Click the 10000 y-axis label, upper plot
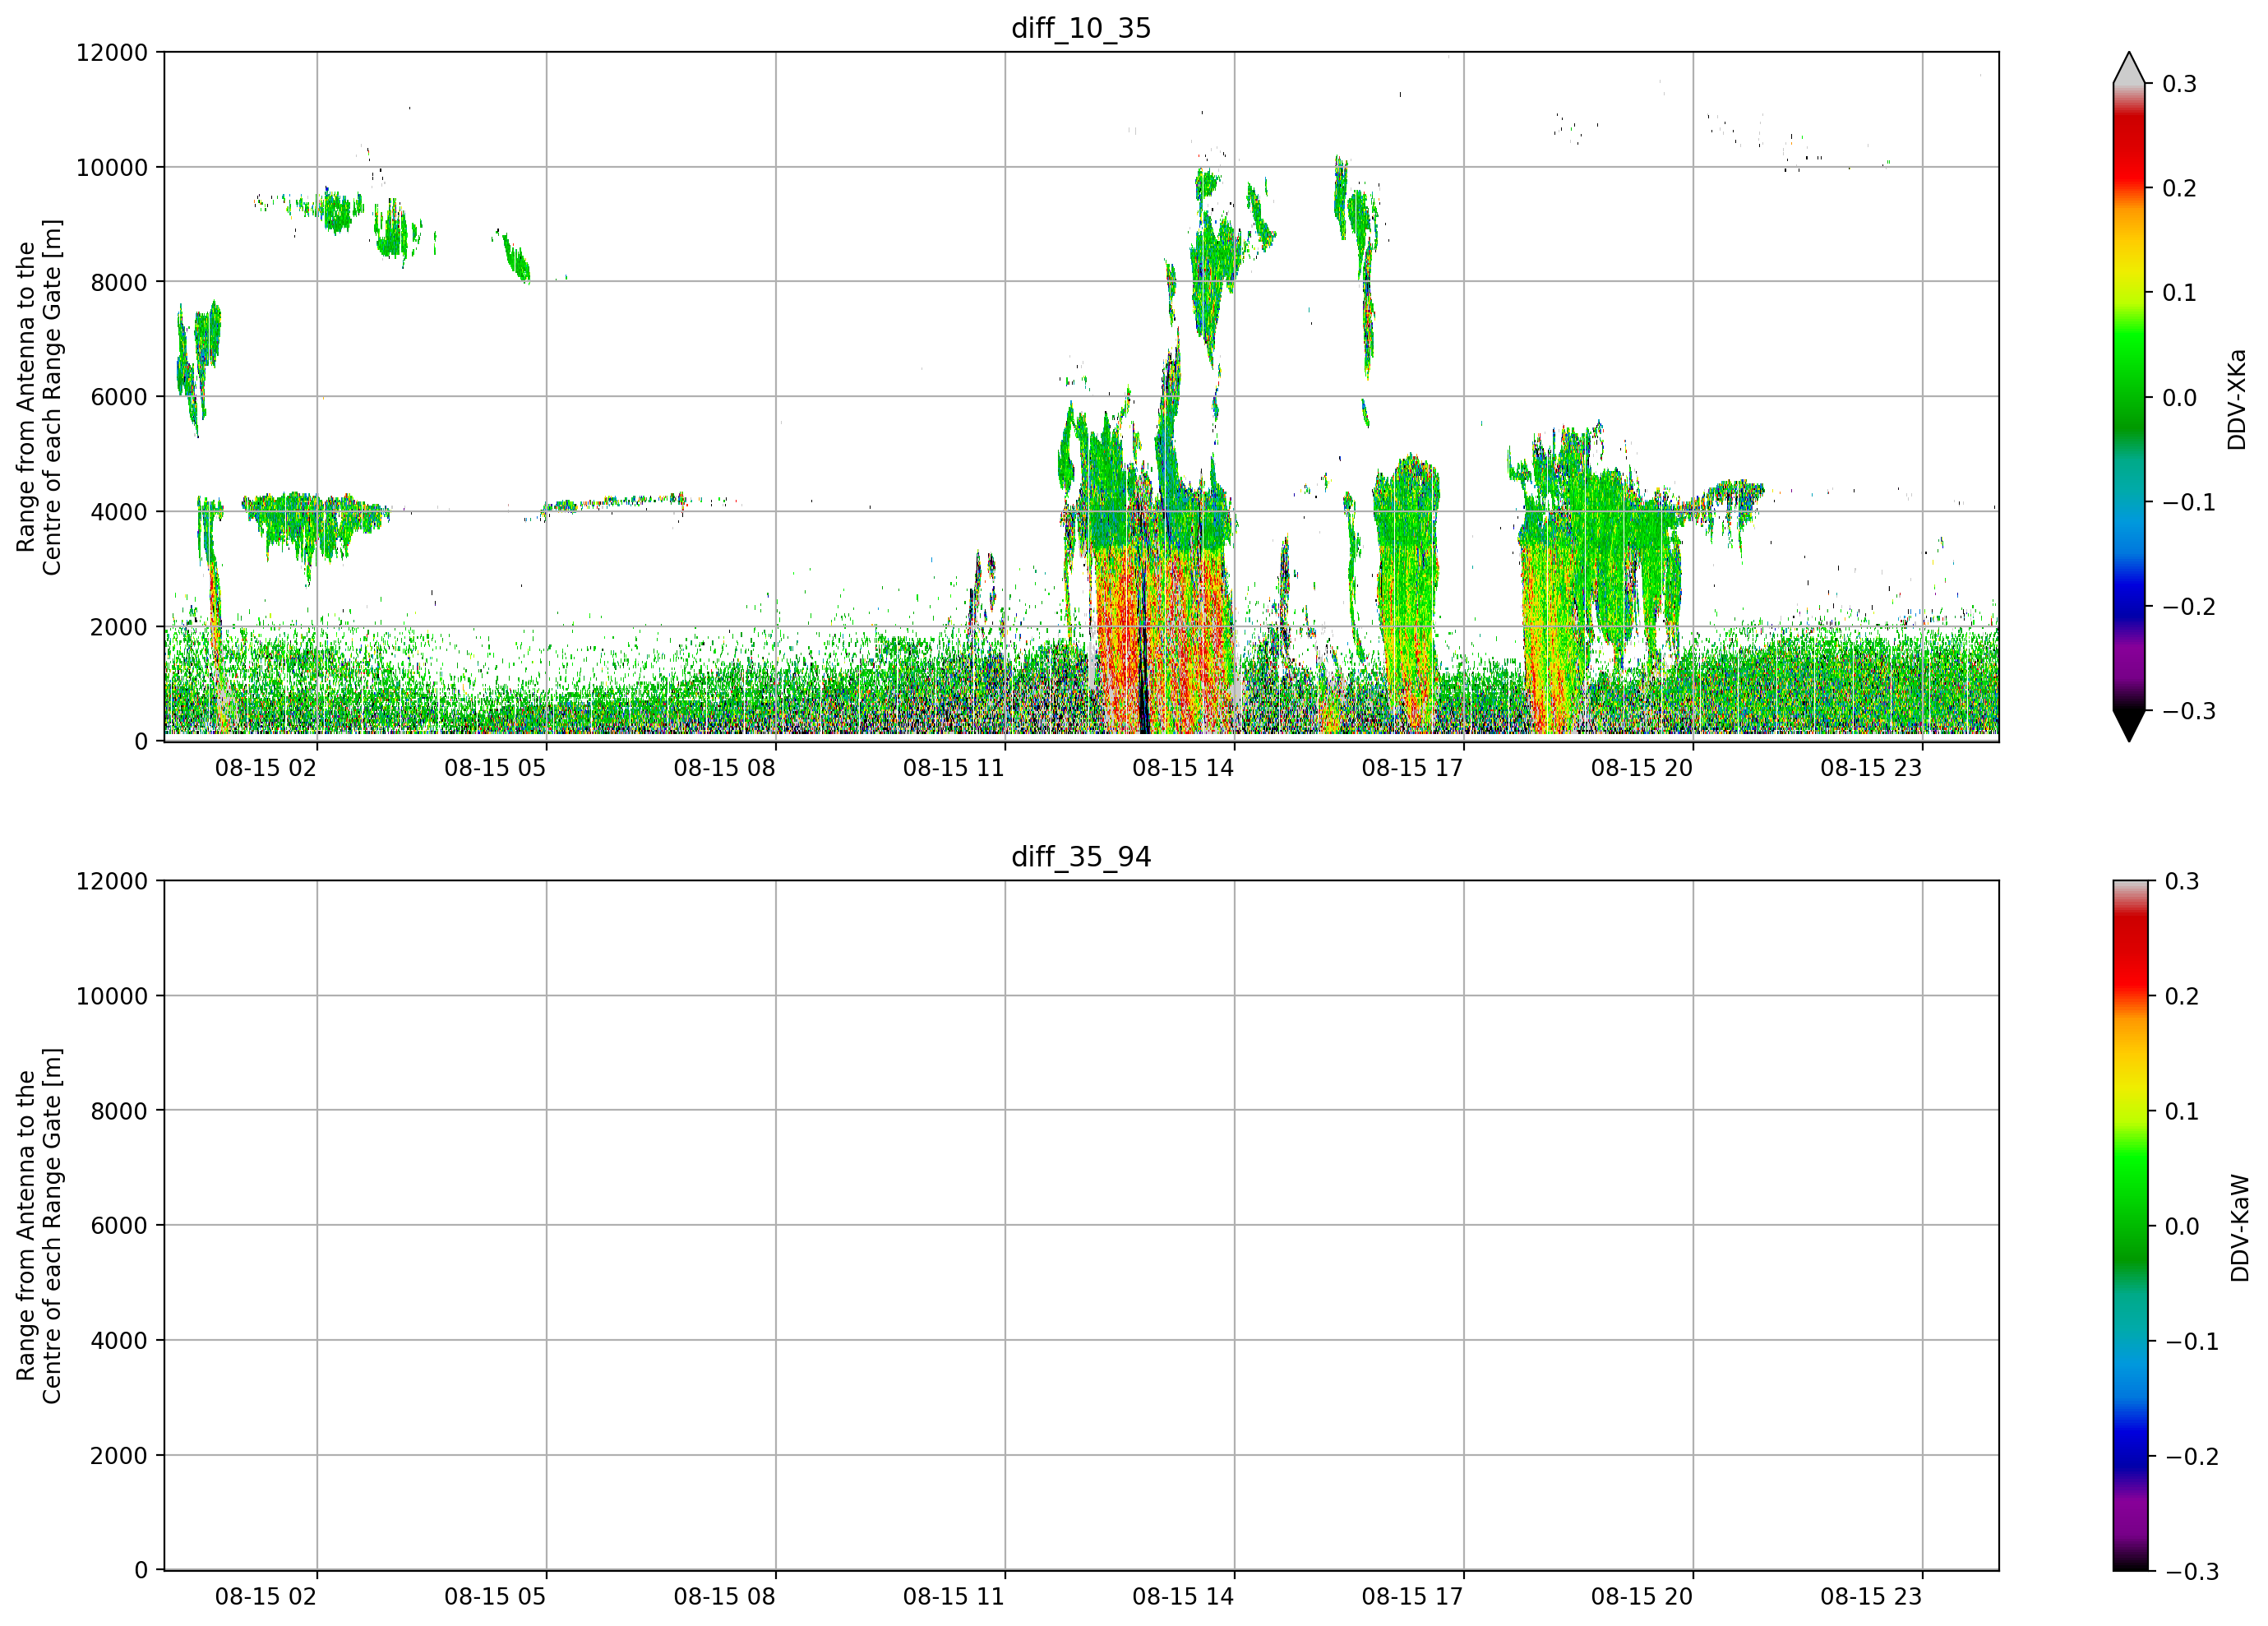2268x1626 pixels. [112, 168]
